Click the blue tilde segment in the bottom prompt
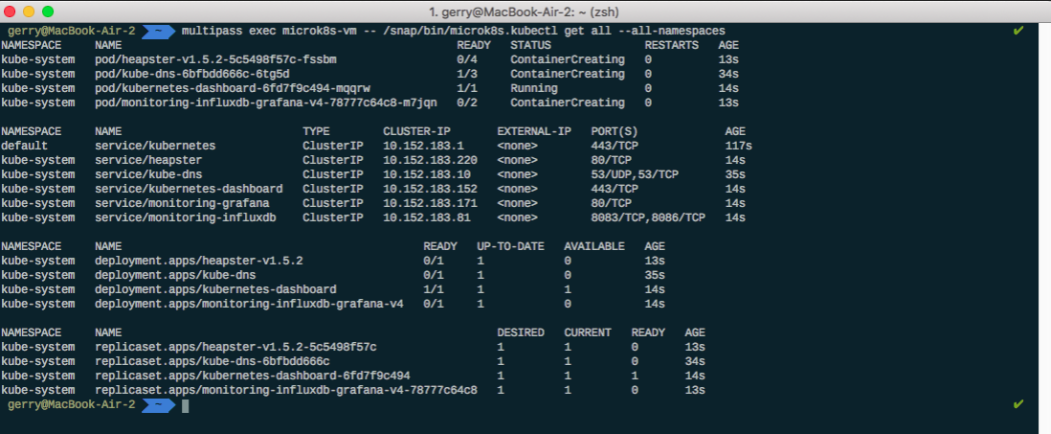 [x=156, y=405]
